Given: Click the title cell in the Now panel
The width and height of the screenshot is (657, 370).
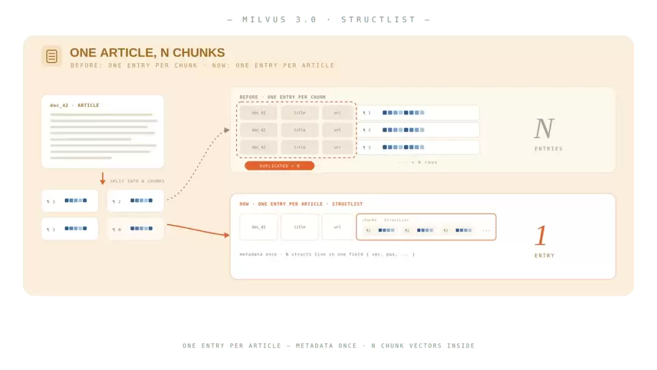Looking at the screenshot, I should click(x=299, y=227).
